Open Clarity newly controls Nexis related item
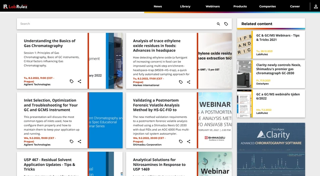 point(278,69)
